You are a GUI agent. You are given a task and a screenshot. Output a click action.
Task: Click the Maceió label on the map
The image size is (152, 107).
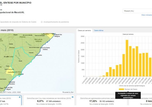tap(21, 74)
